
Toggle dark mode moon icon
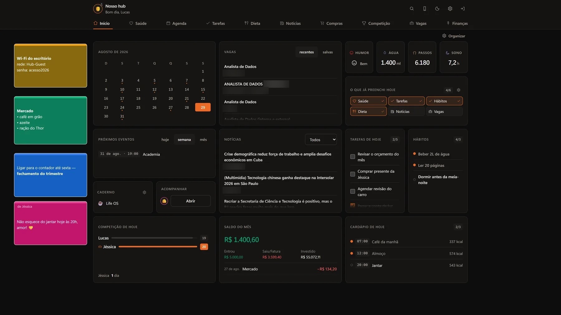[x=437, y=9]
